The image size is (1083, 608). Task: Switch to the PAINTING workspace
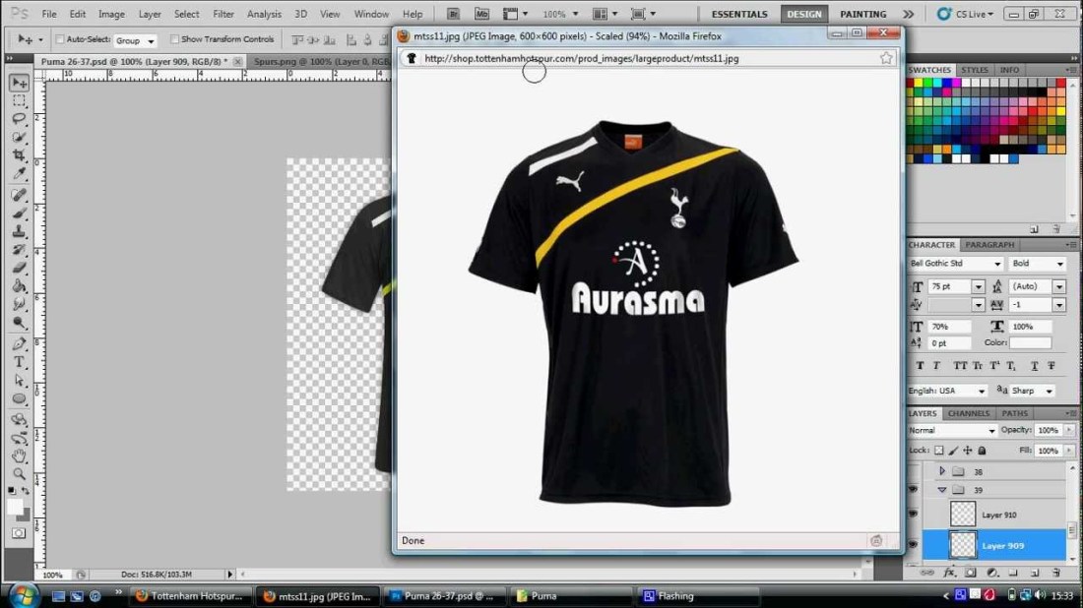863,13
